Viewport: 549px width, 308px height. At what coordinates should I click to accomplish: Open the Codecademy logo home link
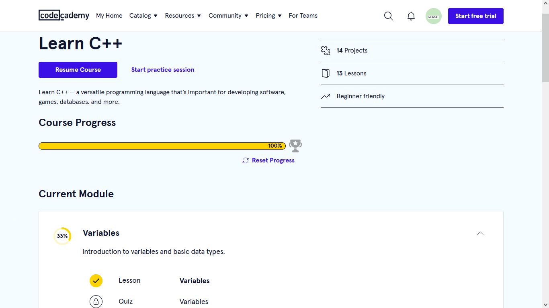(x=64, y=16)
